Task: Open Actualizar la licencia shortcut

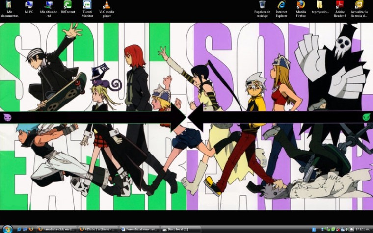Action: click(x=359, y=9)
